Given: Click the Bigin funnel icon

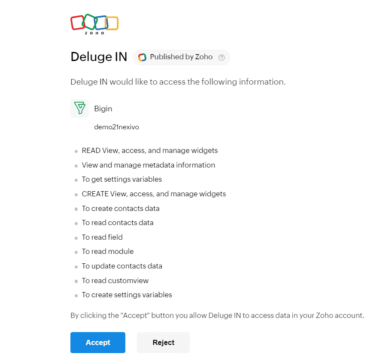Looking at the screenshot, I should 79,108.
